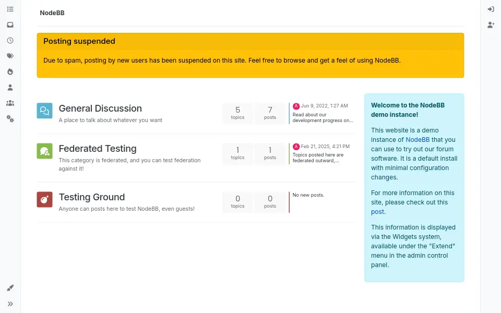This screenshot has width=501, height=313.
Task: Click "This category is federated" description
Action: [x=130, y=164]
